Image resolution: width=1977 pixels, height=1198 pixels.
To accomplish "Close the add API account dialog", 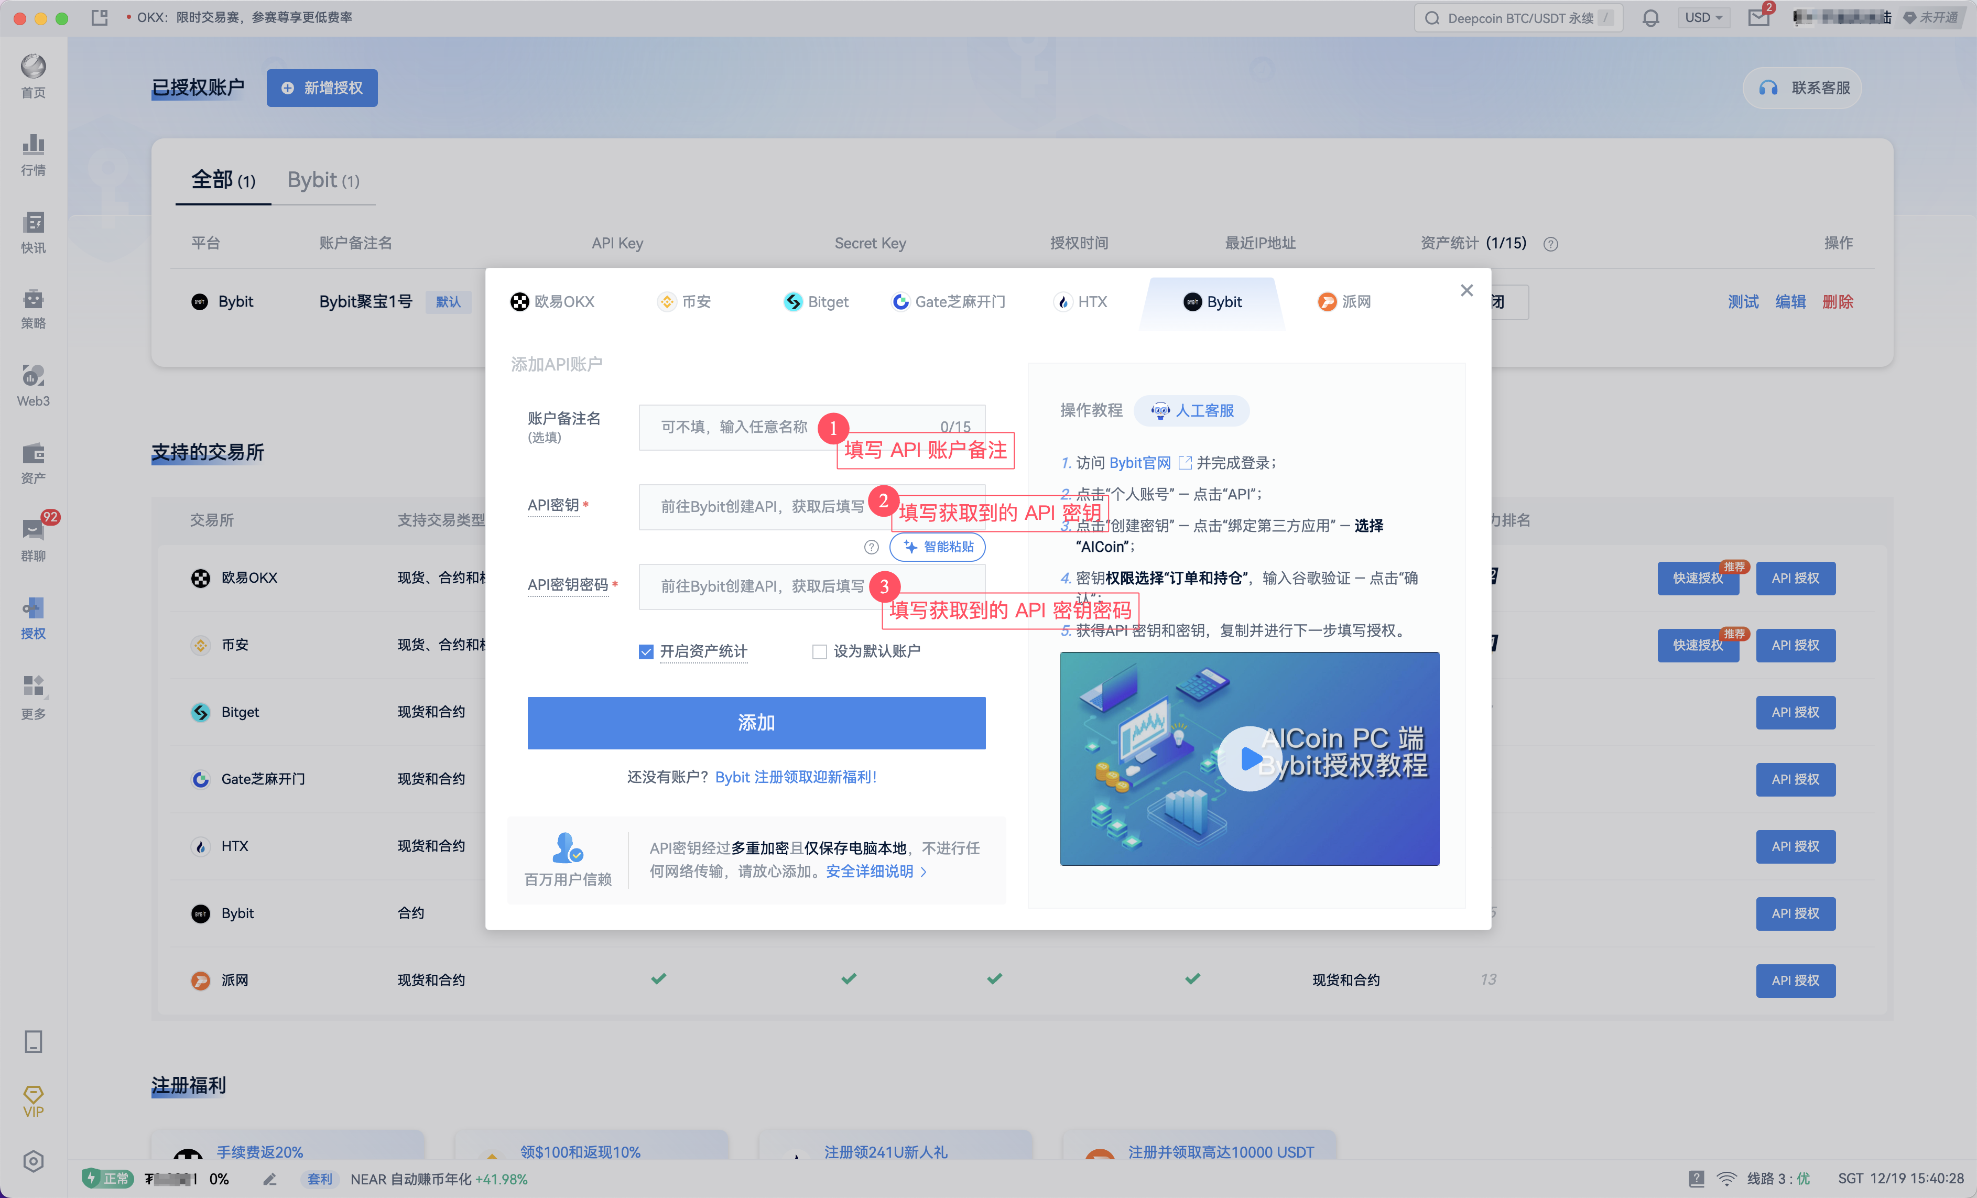I will coord(1466,290).
